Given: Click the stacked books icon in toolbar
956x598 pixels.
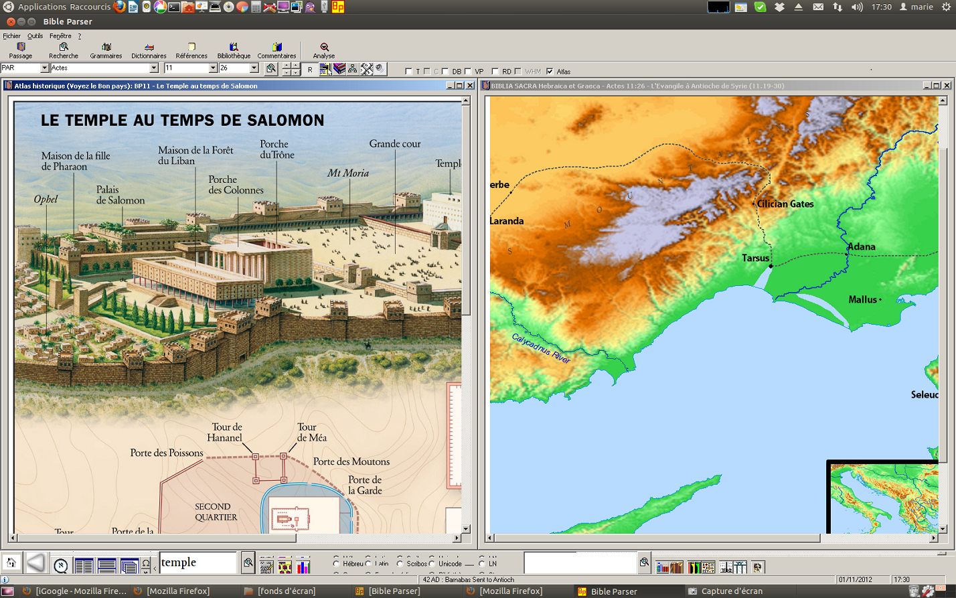Looking at the screenshot, I should (339, 68).
